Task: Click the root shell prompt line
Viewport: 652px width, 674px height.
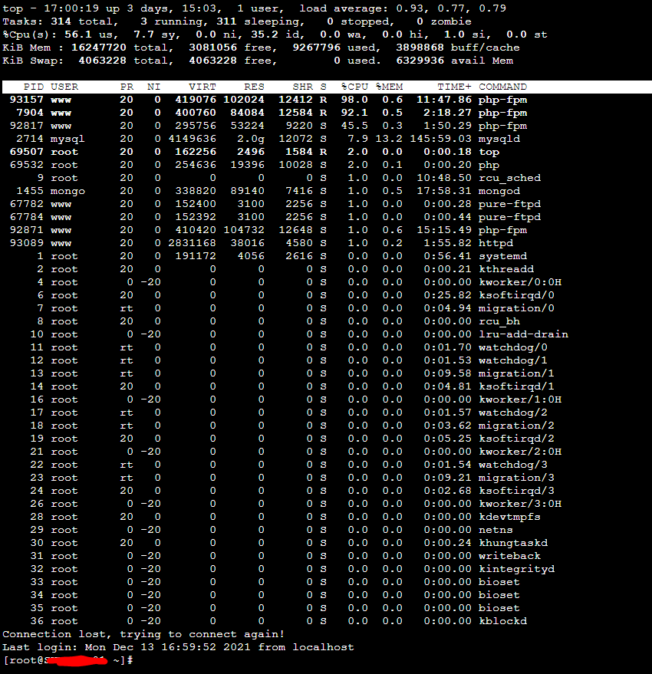Action: 68,660
